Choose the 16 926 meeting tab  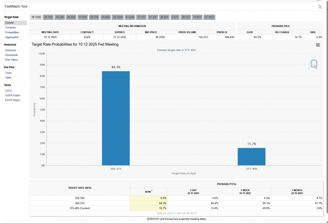pos(105,17)
